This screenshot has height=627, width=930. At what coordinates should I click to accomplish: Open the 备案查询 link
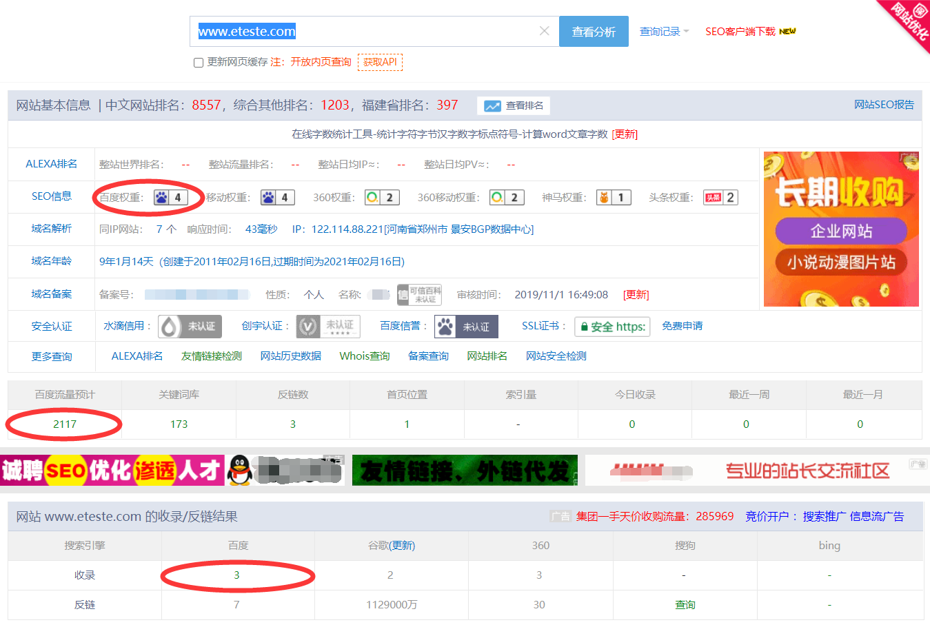pos(429,356)
